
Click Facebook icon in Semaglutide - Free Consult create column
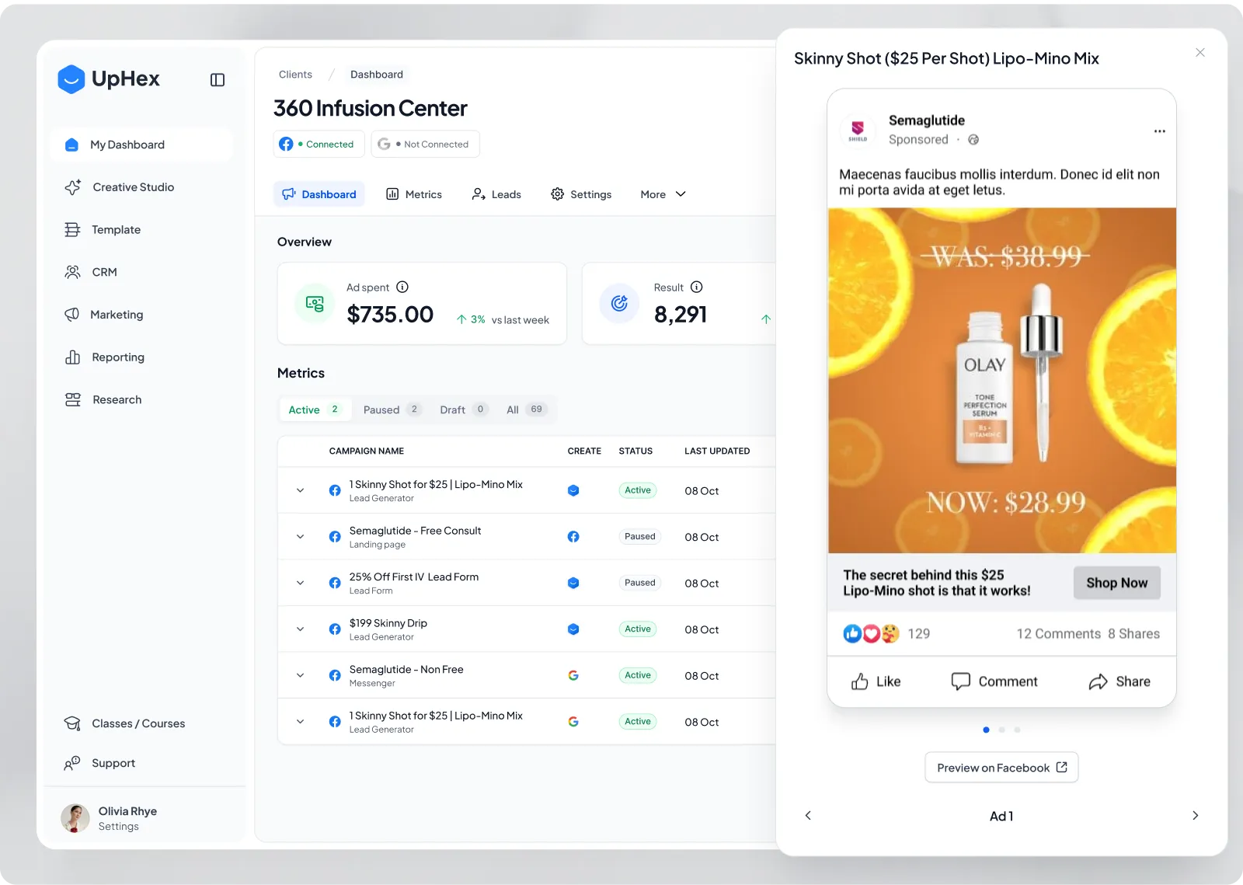pos(573,536)
